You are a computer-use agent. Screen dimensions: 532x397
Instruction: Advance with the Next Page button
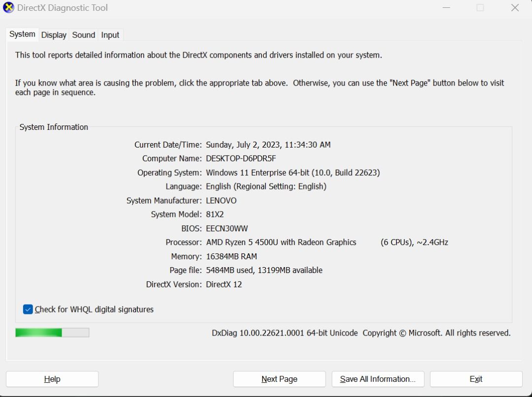tap(279, 379)
